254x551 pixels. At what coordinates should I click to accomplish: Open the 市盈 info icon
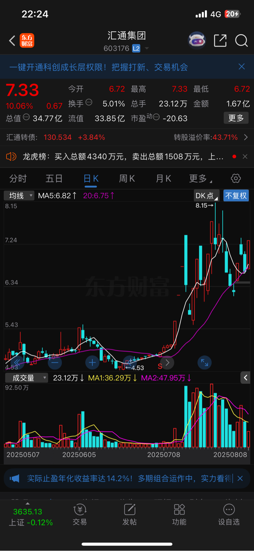tap(156, 117)
